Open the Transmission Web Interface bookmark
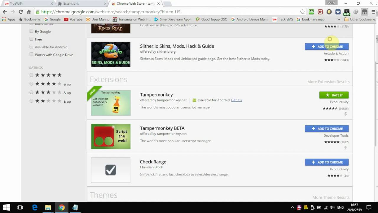378x213 pixels. click(x=132, y=19)
